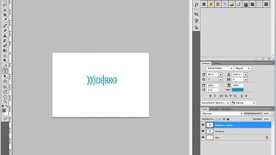Select the Quick Selection tool

pos(5,10)
